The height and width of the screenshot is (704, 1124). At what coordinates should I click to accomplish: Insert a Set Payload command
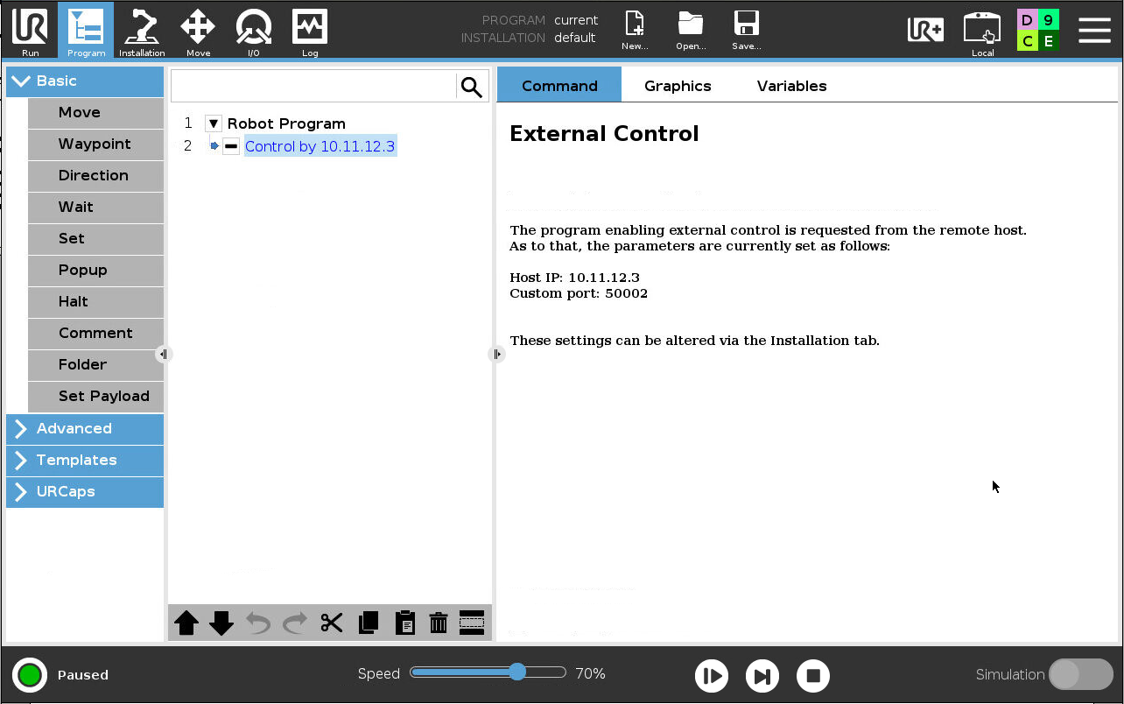click(103, 396)
